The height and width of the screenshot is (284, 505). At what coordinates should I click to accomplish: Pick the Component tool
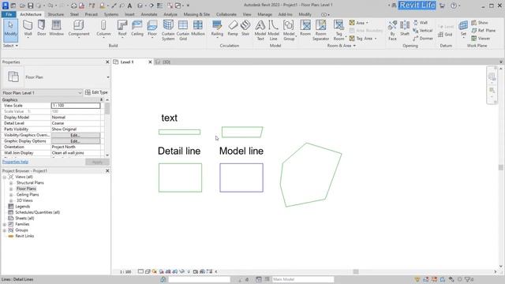[x=79, y=29]
